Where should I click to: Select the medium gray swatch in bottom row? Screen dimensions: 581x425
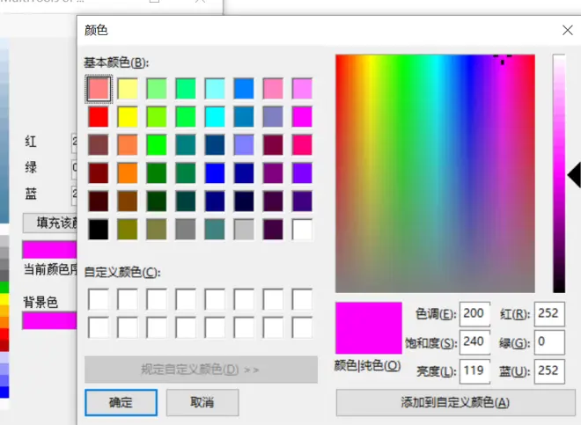click(186, 230)
